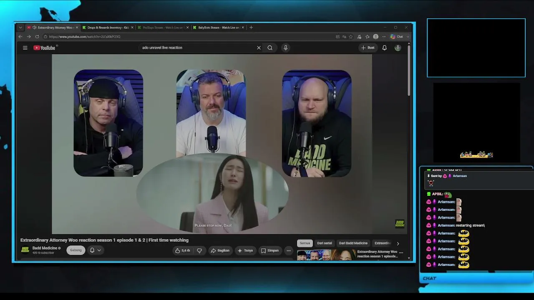Open more video actions ellipsis
This screenshot has height=300, width=534.
(289, 250)
